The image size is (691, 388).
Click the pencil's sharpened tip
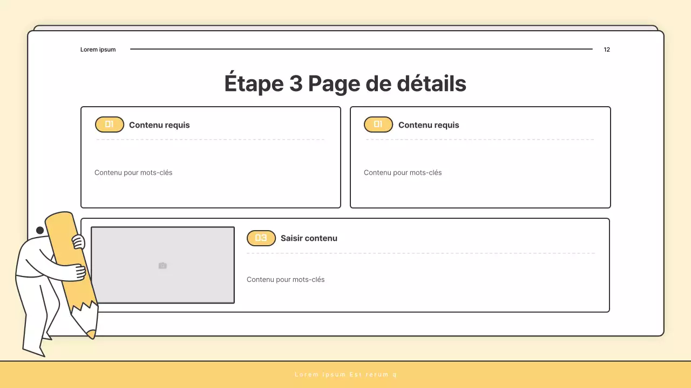coord(91,334)
